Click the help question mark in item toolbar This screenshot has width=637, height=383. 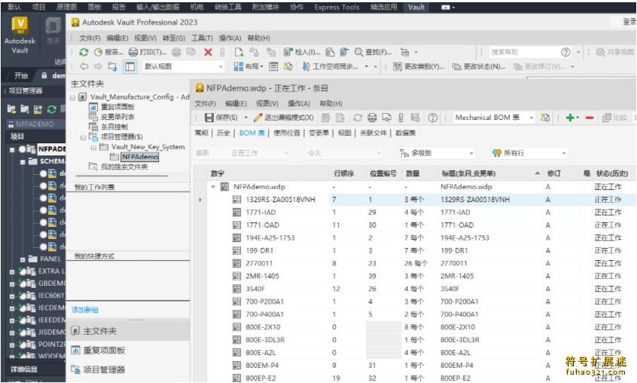[x=433, y=118]
